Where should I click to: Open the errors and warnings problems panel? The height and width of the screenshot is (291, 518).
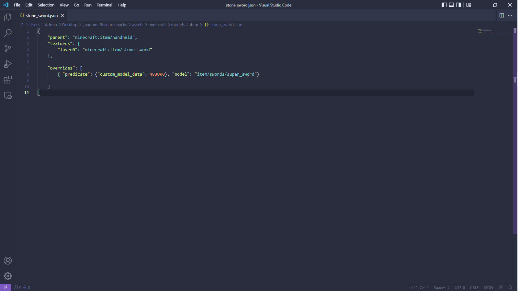point(22,287)
